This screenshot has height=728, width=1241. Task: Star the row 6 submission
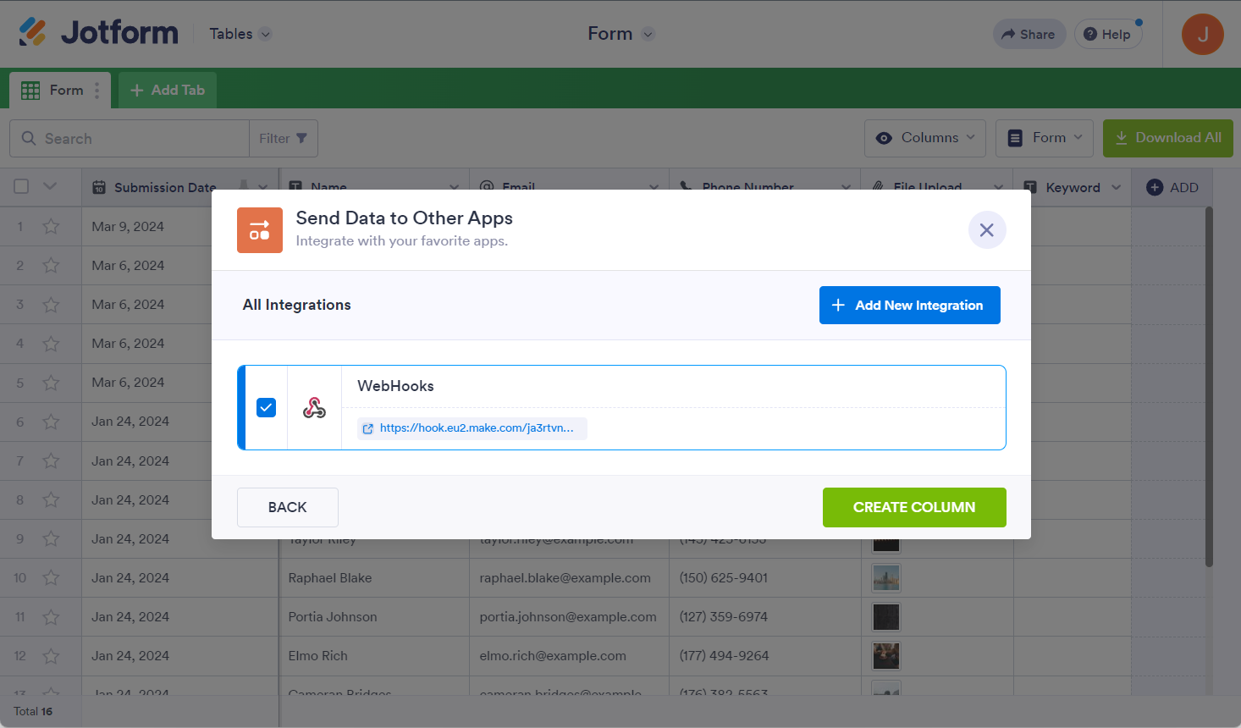(x=51, y=422)
